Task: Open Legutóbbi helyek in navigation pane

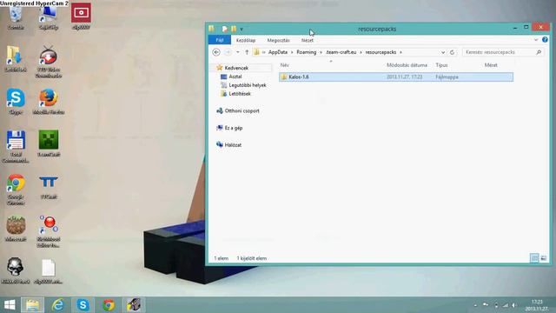Action: click(x=247, y=85)
